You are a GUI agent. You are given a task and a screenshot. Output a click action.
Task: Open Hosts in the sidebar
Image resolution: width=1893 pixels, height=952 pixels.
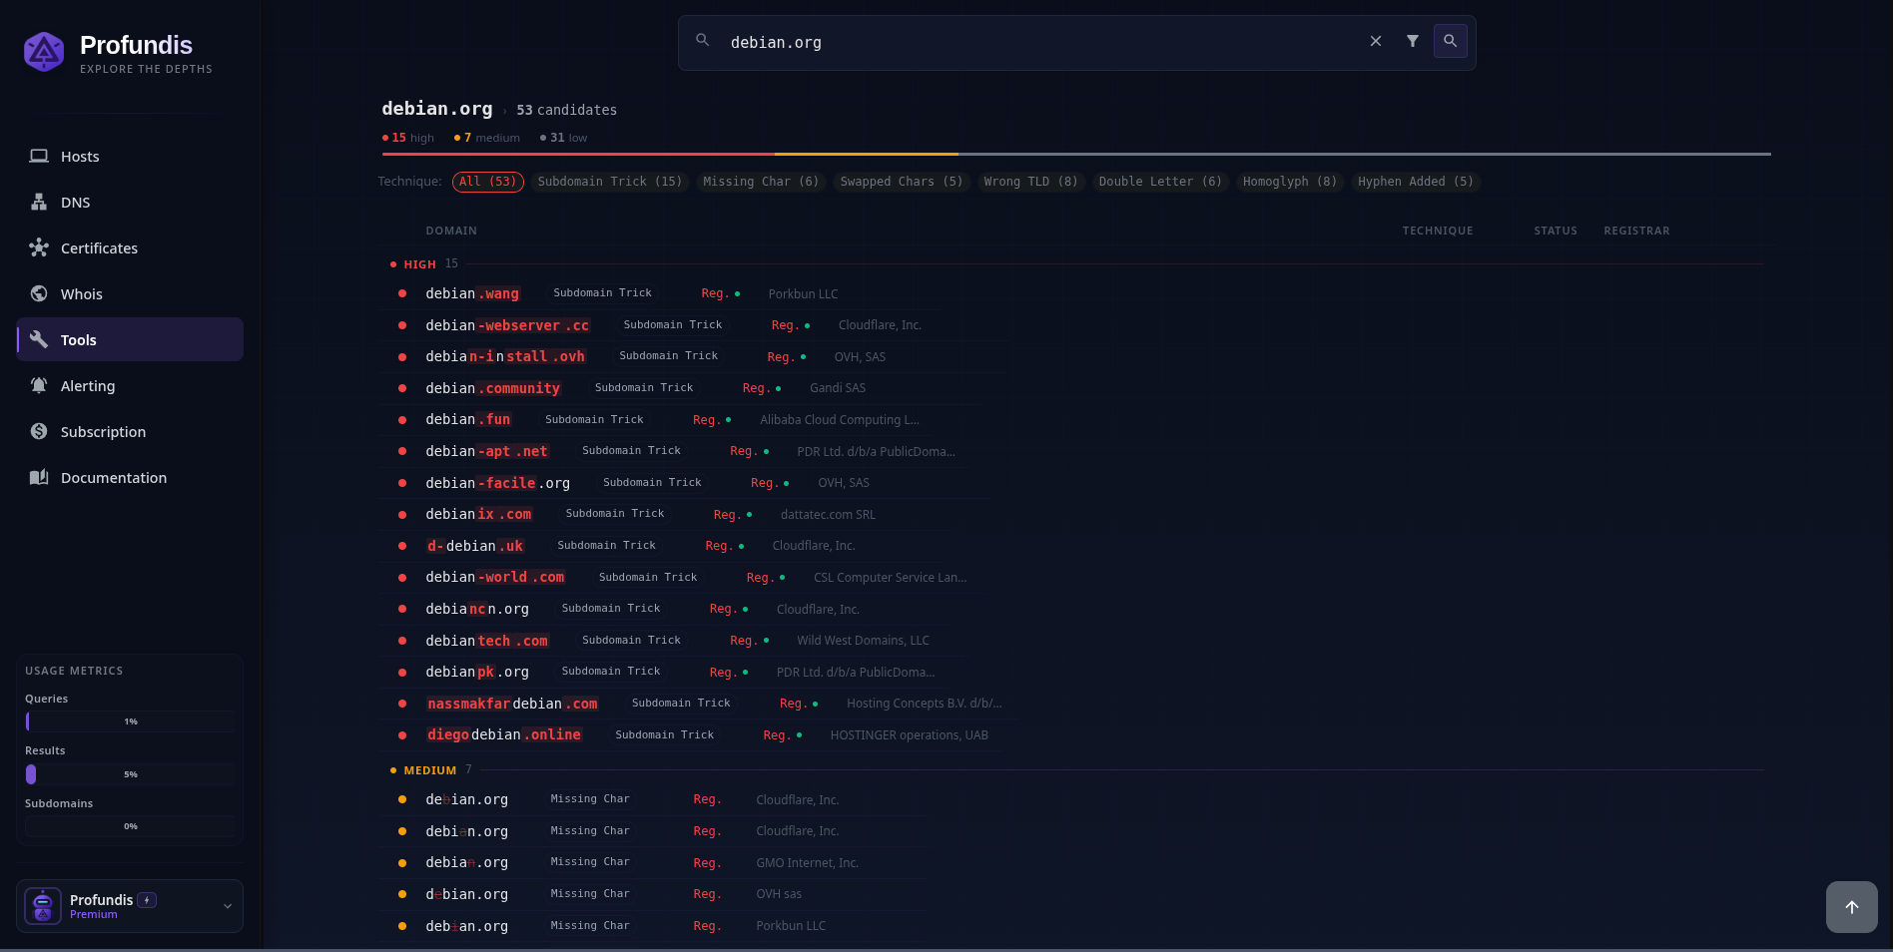(x=130, y=156)
